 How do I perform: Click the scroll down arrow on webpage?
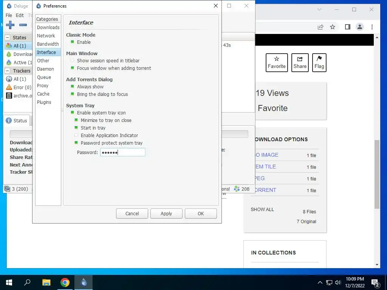[377, 265]
